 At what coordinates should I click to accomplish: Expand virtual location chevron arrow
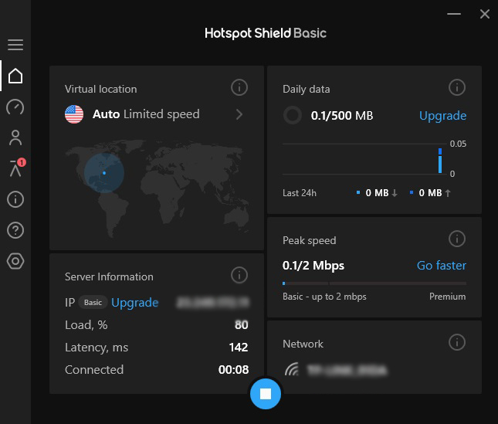239,114
